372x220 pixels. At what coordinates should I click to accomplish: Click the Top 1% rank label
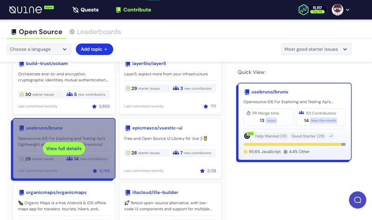point(317,12)
